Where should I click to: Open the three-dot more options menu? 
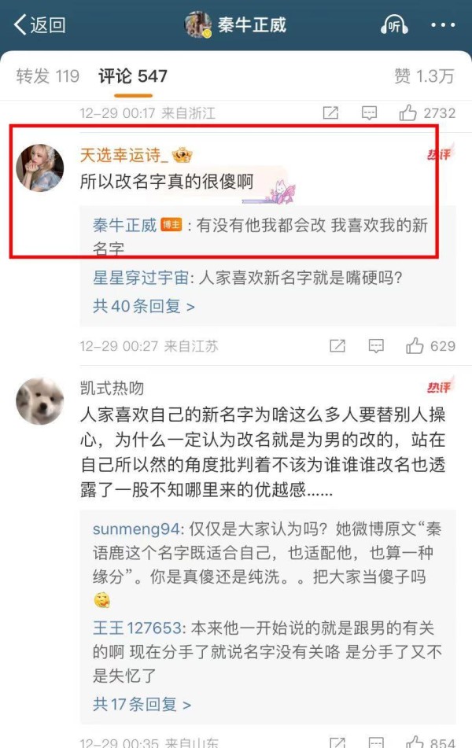click(x=443, y=25)
